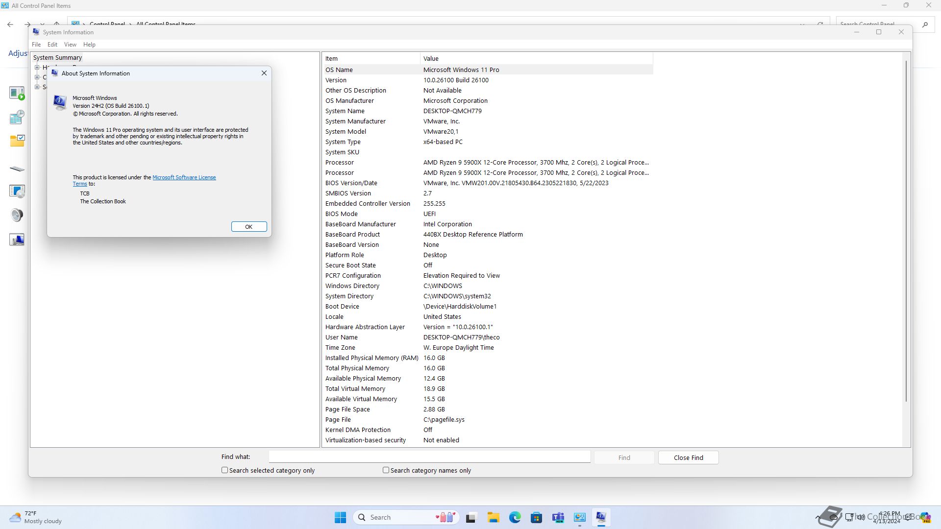This screenshot has width=941, height=529.
Task: Select the BIOS Mode UEFI value
Action: click(x=429, y=214)
